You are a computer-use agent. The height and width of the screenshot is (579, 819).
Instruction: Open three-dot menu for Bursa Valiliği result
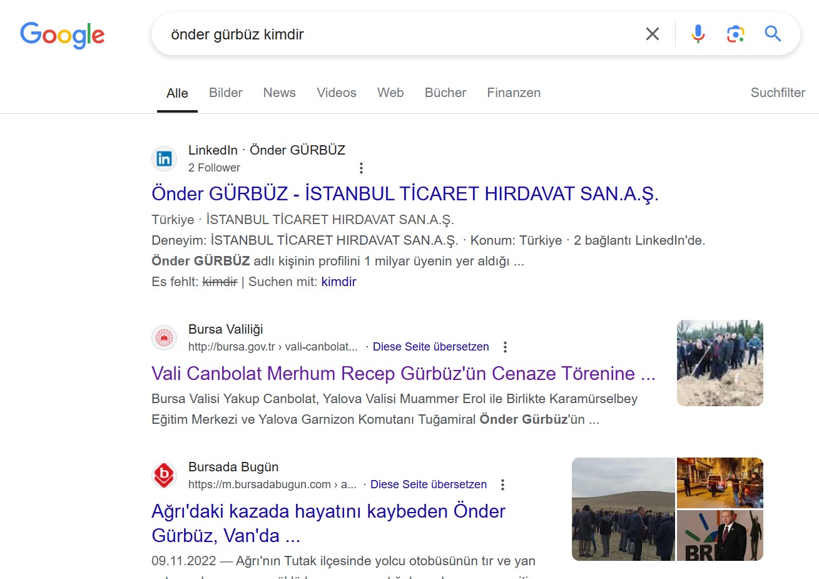[x=505, y=347]
